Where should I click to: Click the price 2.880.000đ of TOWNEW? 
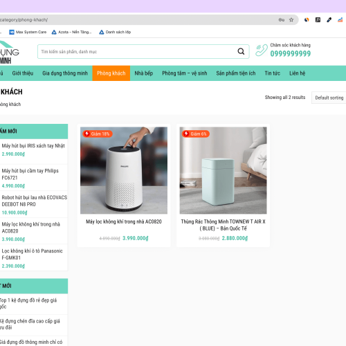pyautogui.click(x=235, y=238)
